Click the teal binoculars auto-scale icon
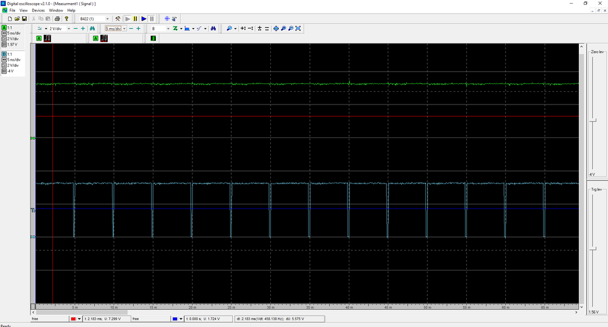 pyautogui.click(x=93, y=29)
